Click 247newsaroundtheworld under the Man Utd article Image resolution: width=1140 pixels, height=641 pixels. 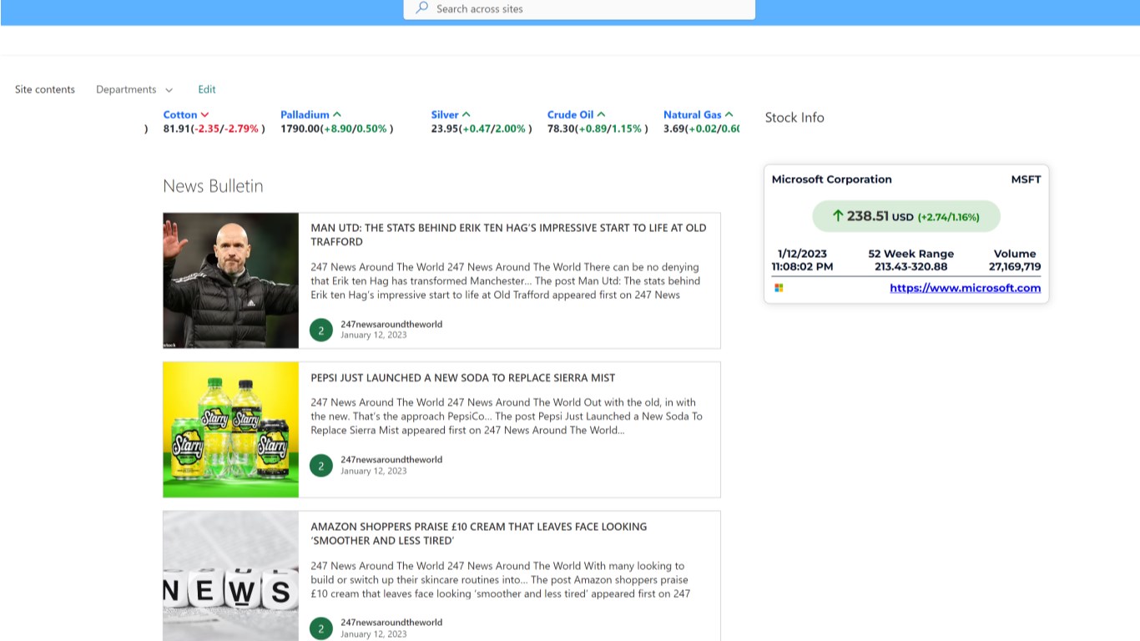(x=391, y=324)
